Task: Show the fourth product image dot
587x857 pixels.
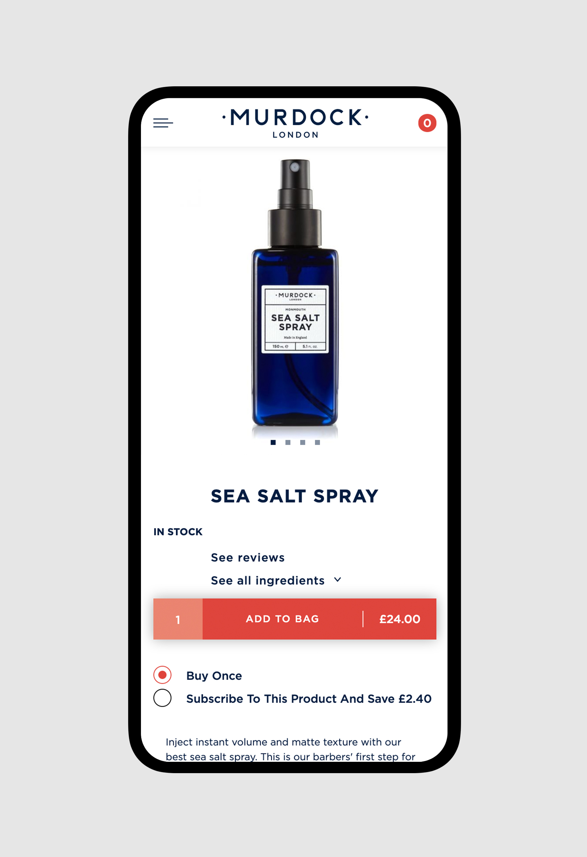Action: click(317, 442)
